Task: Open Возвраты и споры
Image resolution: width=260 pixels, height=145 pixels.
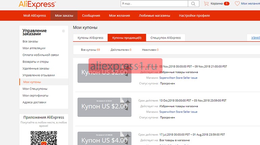Action: pos(36,62)
